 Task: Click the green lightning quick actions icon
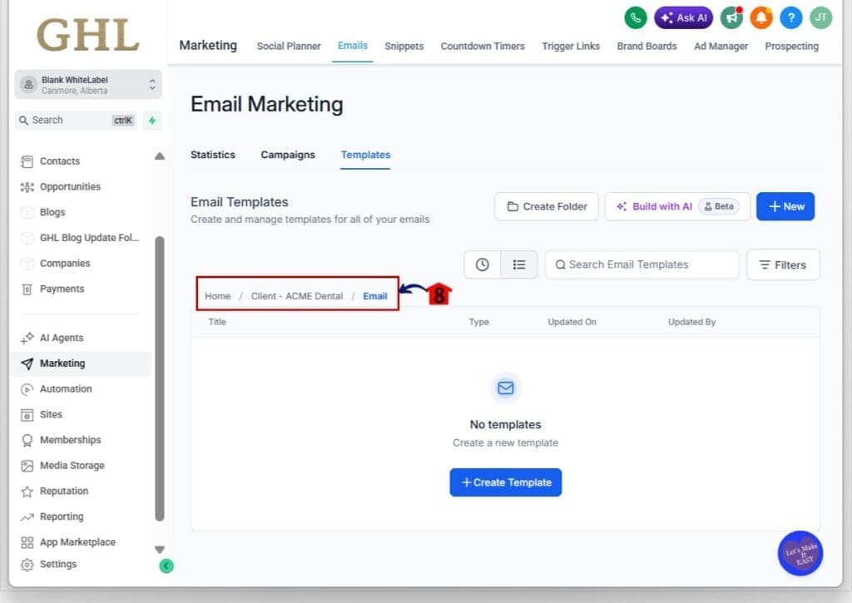151,121
